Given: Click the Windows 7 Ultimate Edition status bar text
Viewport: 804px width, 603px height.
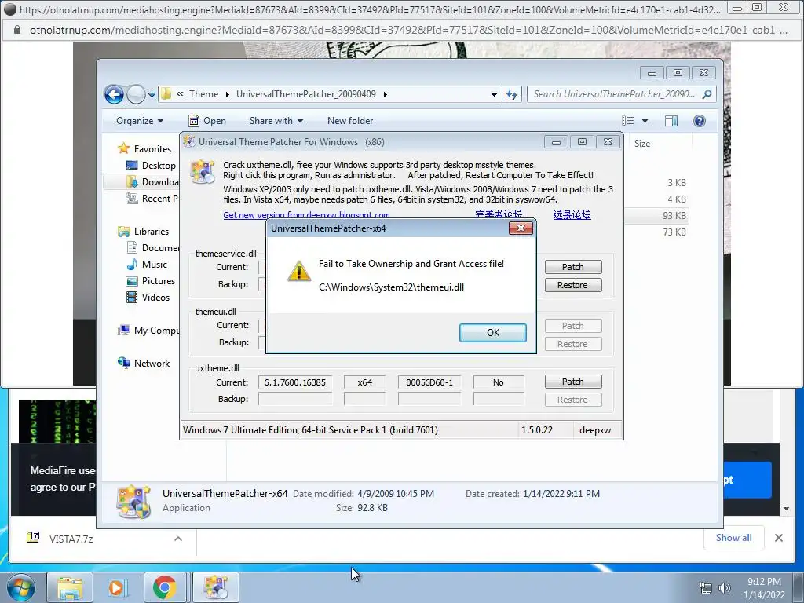Looking at the screenshot, I should [310, 430].
